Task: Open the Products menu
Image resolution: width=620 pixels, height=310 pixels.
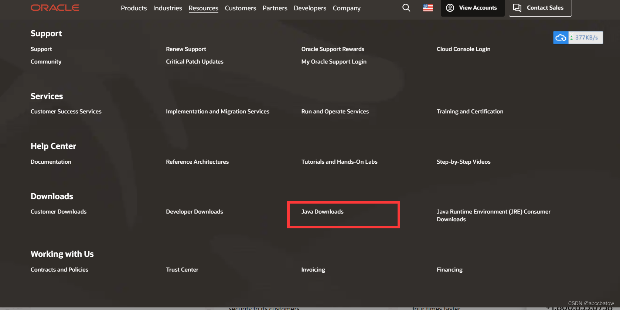Action: pyautogui.click(x=134, y=8)
